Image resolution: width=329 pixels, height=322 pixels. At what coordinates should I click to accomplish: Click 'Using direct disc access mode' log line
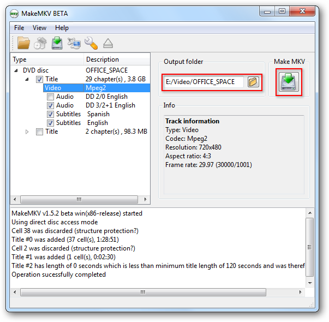[55, 222]
